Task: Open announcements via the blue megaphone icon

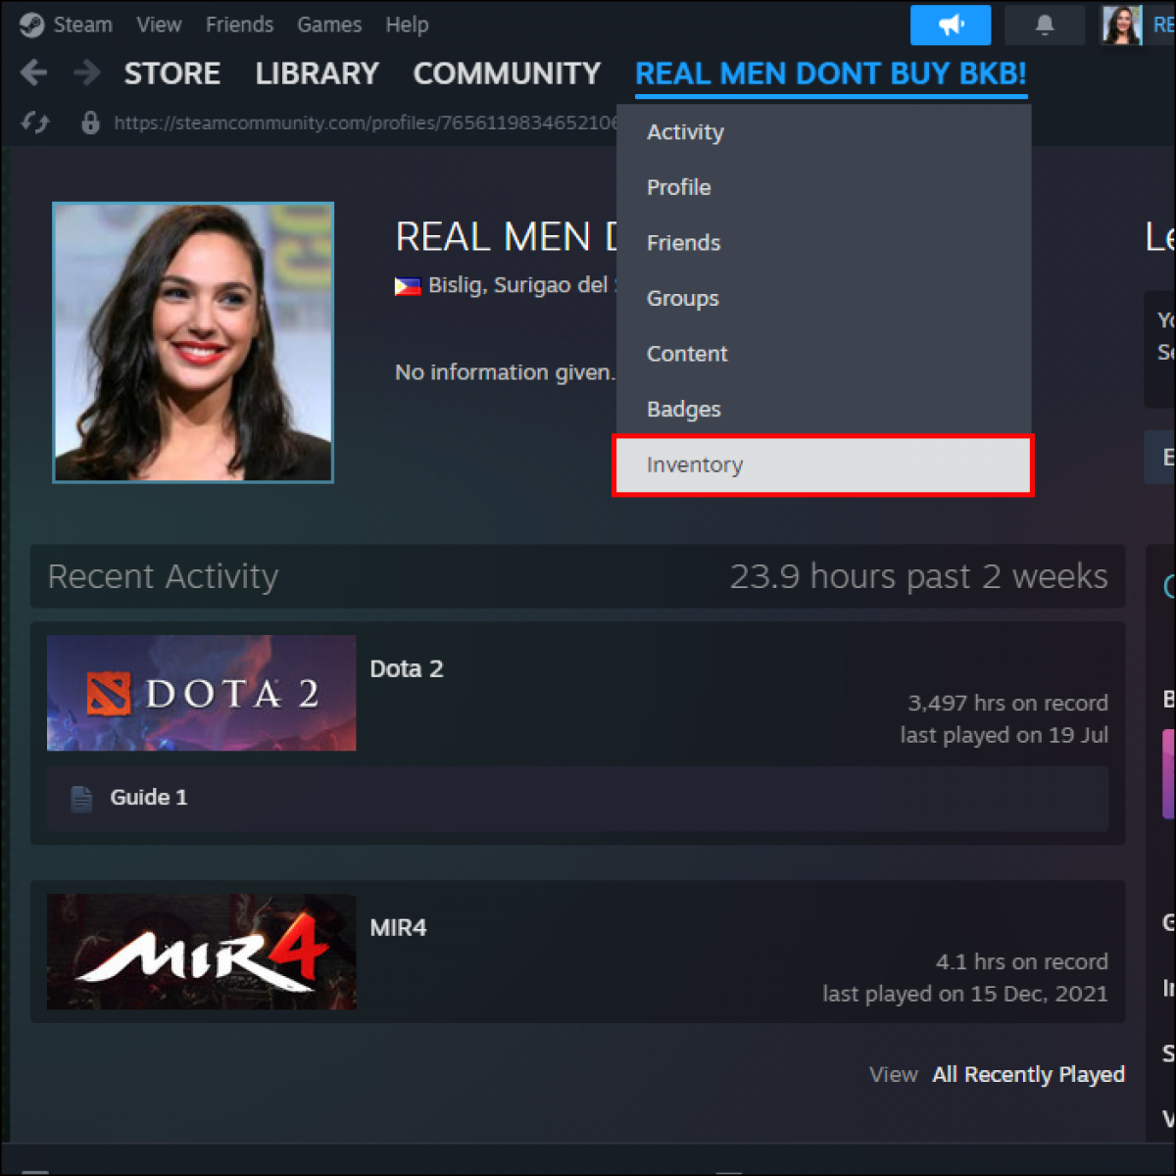Action: [950, 24]
